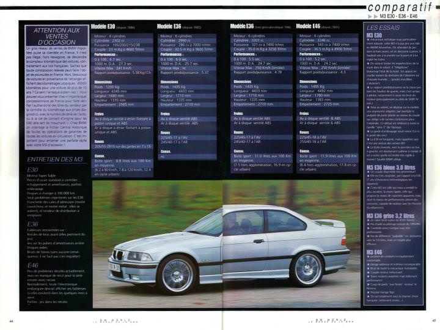Click '0 à 100 : 6.7 sec.' row
The image size is (440, 330).
[x=108, y=59]
